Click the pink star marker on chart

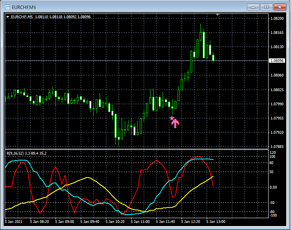[172, 118]
